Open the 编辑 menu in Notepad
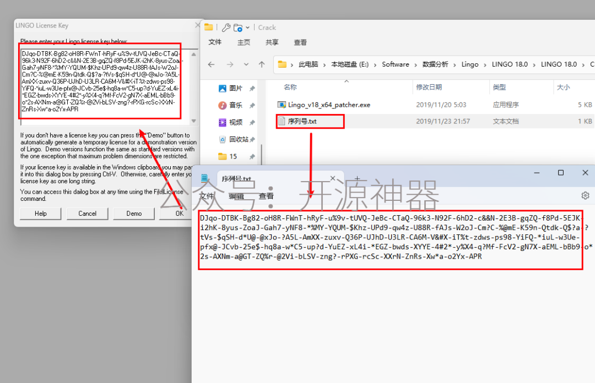Screen dimensions: 595x383 click(236, 196)
